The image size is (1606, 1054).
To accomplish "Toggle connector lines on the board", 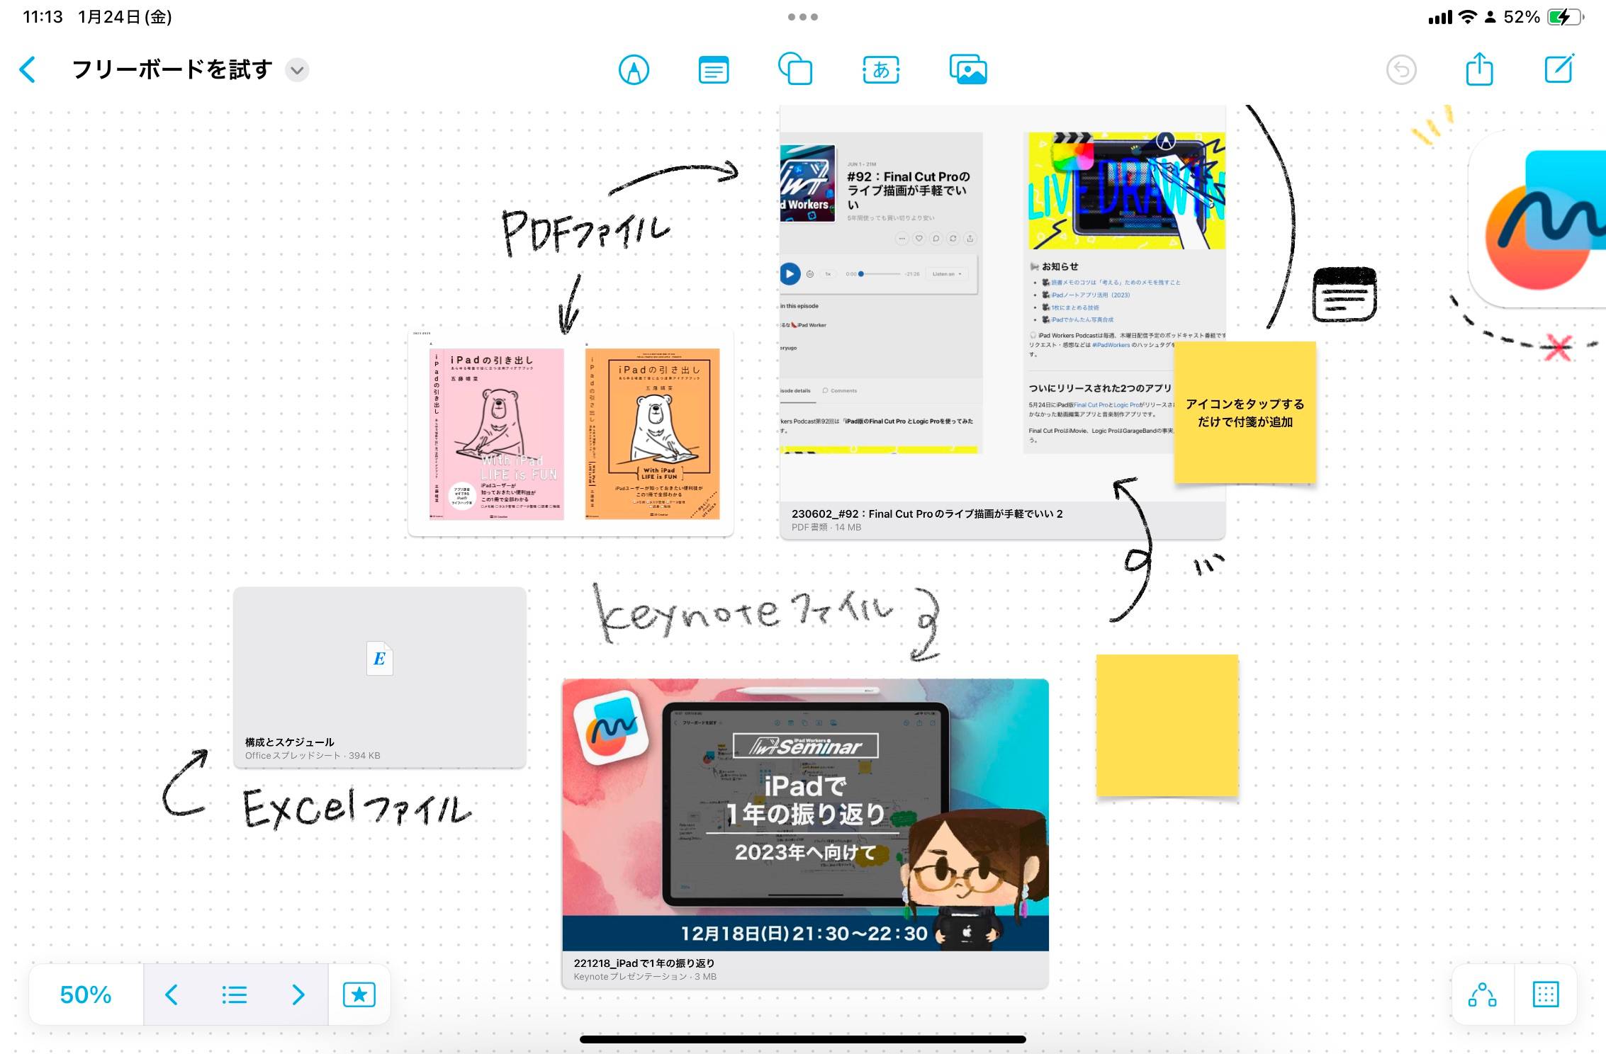I will click(1483, 994).
